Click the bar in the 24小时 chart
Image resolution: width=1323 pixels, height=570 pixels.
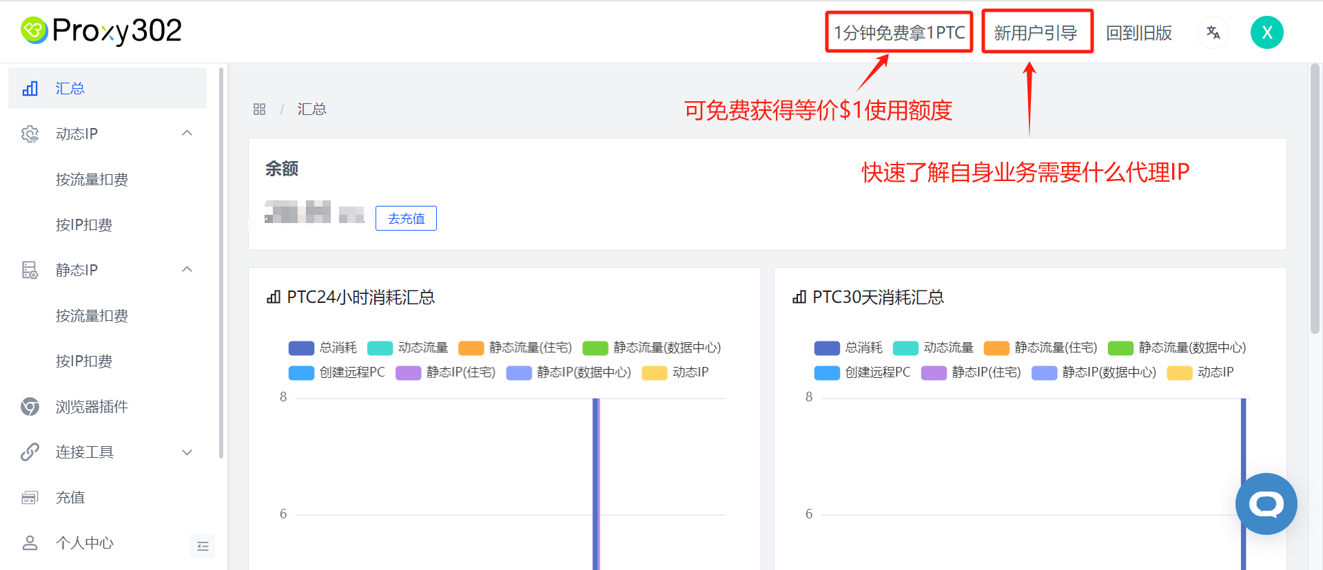tap(597, 483)
